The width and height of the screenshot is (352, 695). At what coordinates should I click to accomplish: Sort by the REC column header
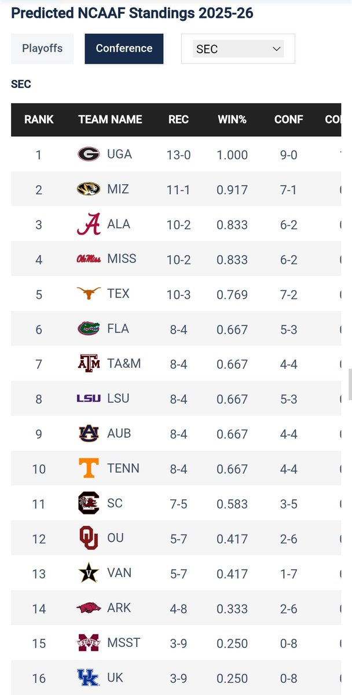point(178,119)
